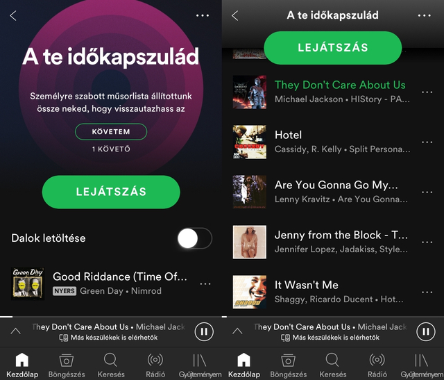Tap the large LEJÁTSZÁS button on left screen
Viewport: 444px width, 380px height.
111,192
